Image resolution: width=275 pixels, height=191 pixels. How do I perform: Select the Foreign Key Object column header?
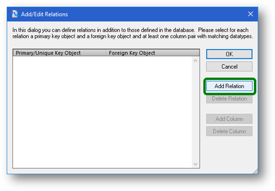click(x=153, y=53)
